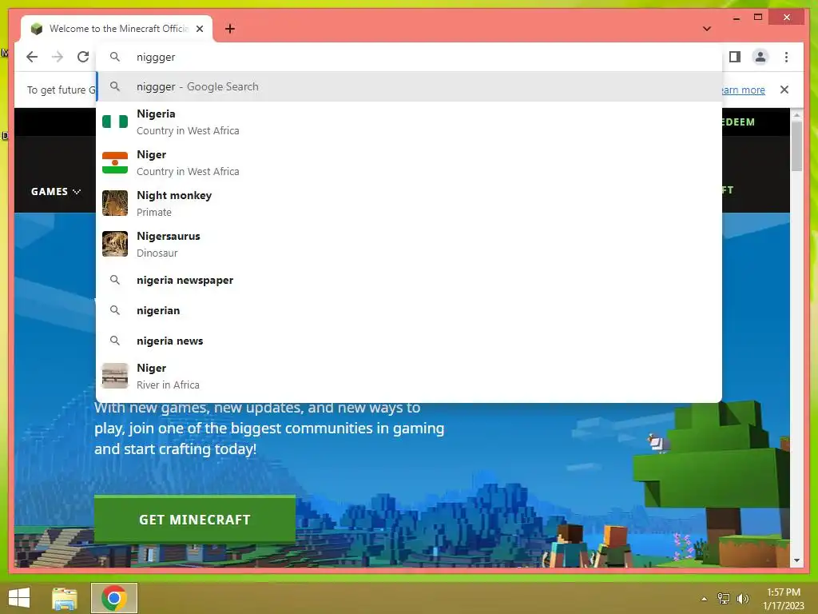Click the Niger River in Africa thumbnail
The height and width of the screenshot is (614, 818).
point(115,376)
